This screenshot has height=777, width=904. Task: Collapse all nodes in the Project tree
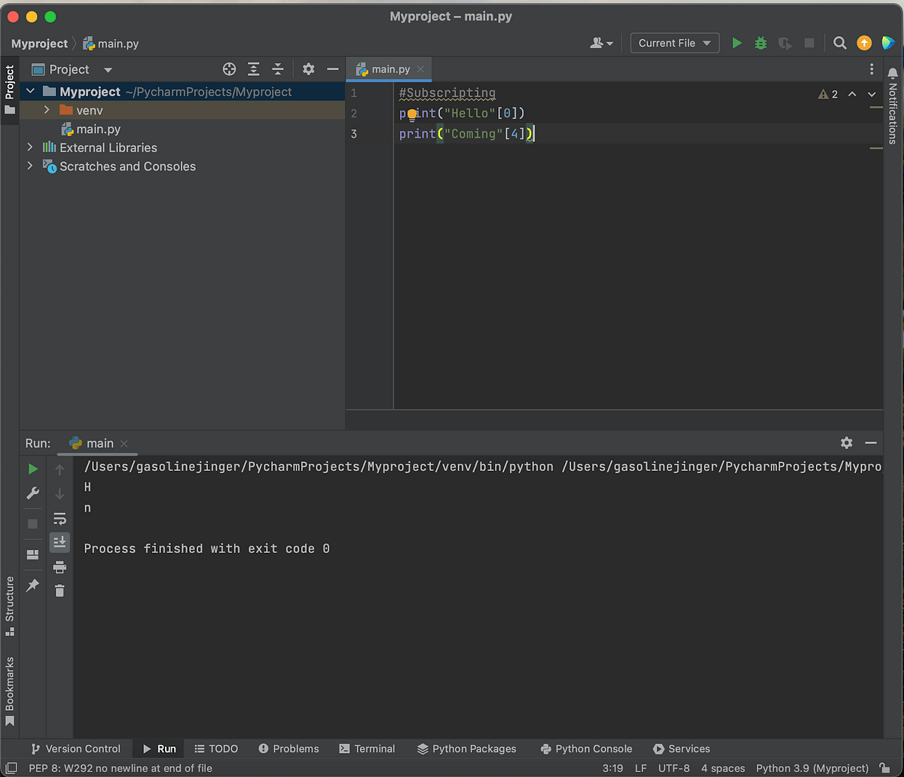(x=277, y=69)
